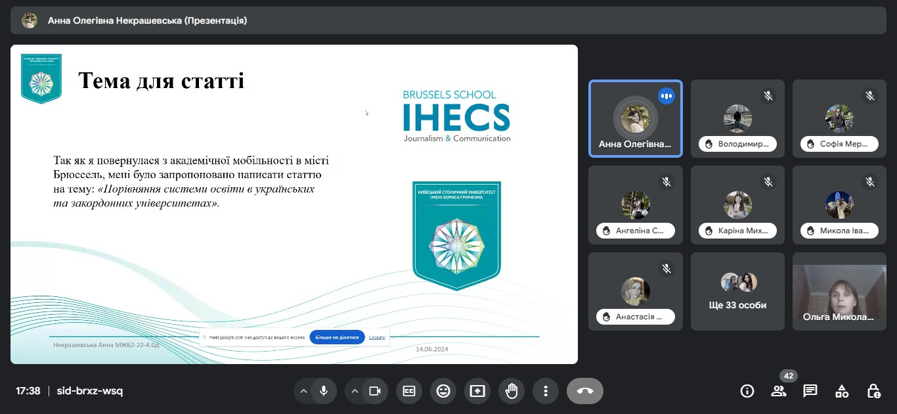Open the closed captions (CC) control
897x414 pixels.
[x=409, y=391]
